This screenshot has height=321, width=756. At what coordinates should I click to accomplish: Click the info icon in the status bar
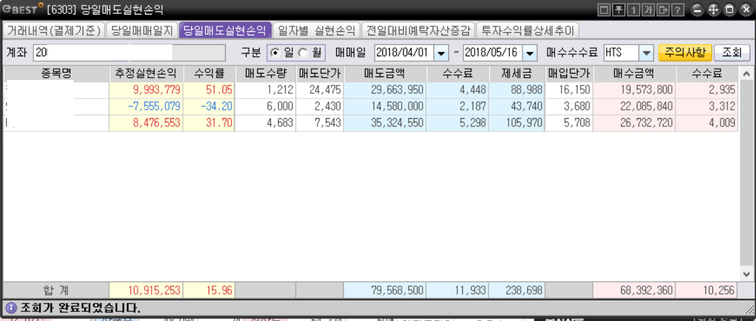click(x=11, y=307)
